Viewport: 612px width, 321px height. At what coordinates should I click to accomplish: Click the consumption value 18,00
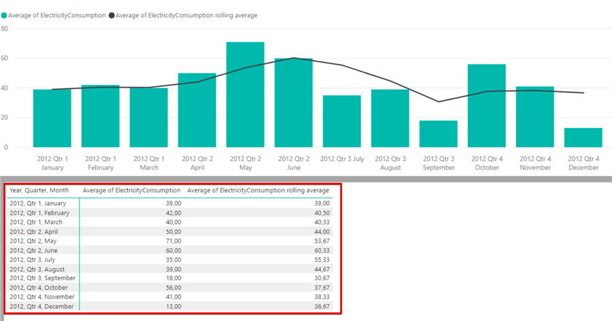click(x=173, y=278)
